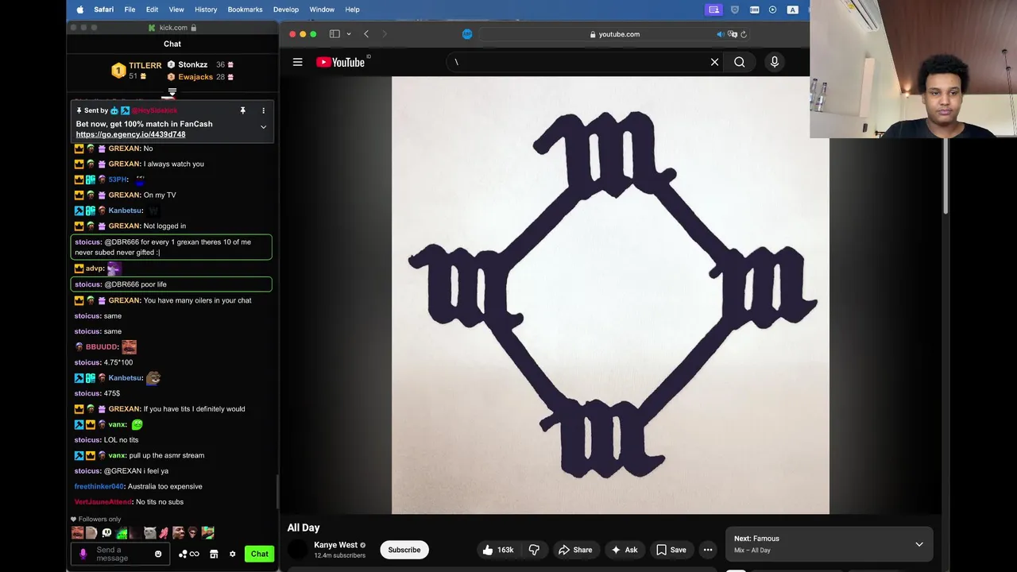Click the All Day album artwork video
The width and height of the screenshot is (1017, 572).
(610, 296)
